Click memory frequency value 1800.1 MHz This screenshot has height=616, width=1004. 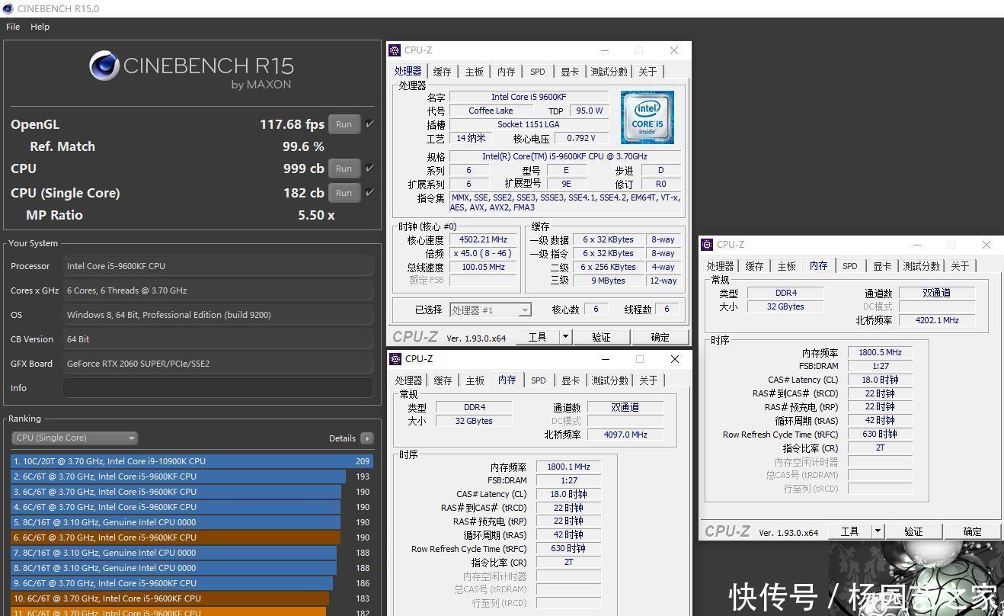coord(568,467)
